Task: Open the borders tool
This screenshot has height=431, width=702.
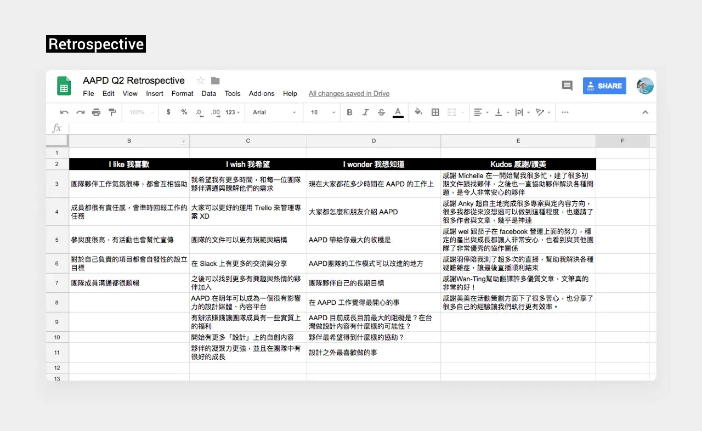Action: [x=435, y=112]
